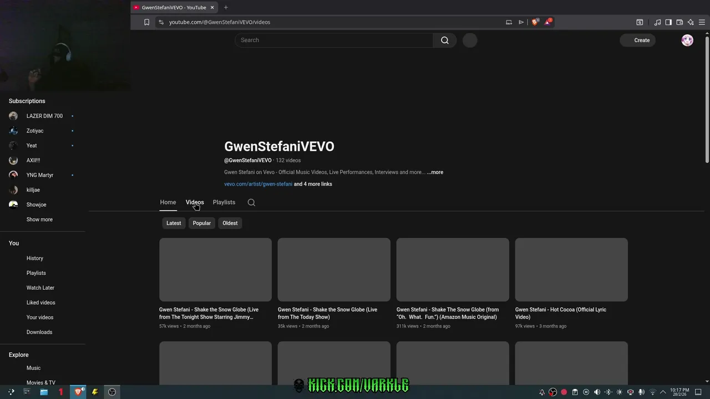Image resolution: width=710 pixels, height=399 pixels.
Task: Click the YouTube search magnifier button
Action: coord(445,40)
